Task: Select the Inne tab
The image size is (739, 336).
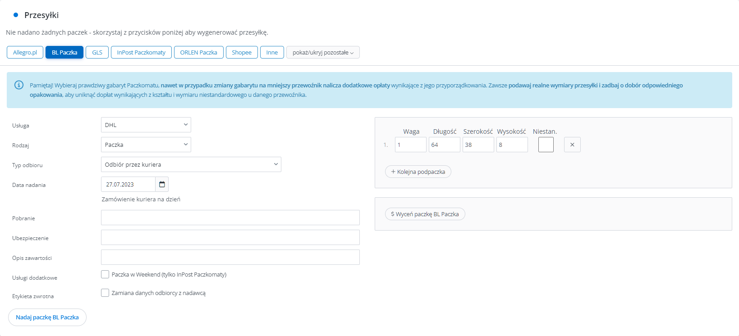Action: coord(272,52)
